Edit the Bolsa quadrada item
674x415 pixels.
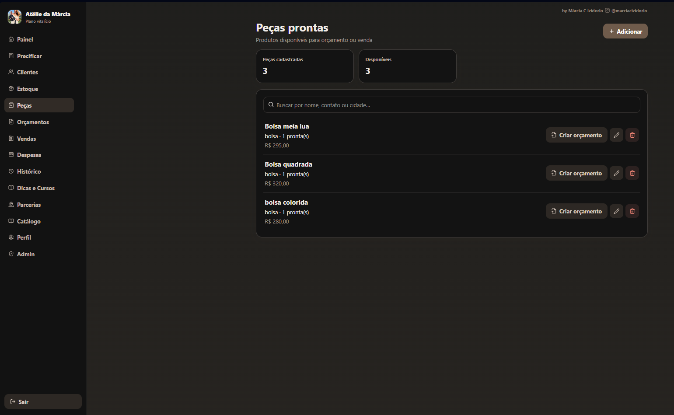point(616,173)
